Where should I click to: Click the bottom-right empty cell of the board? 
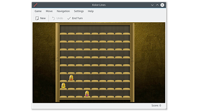tap(126, 93)
